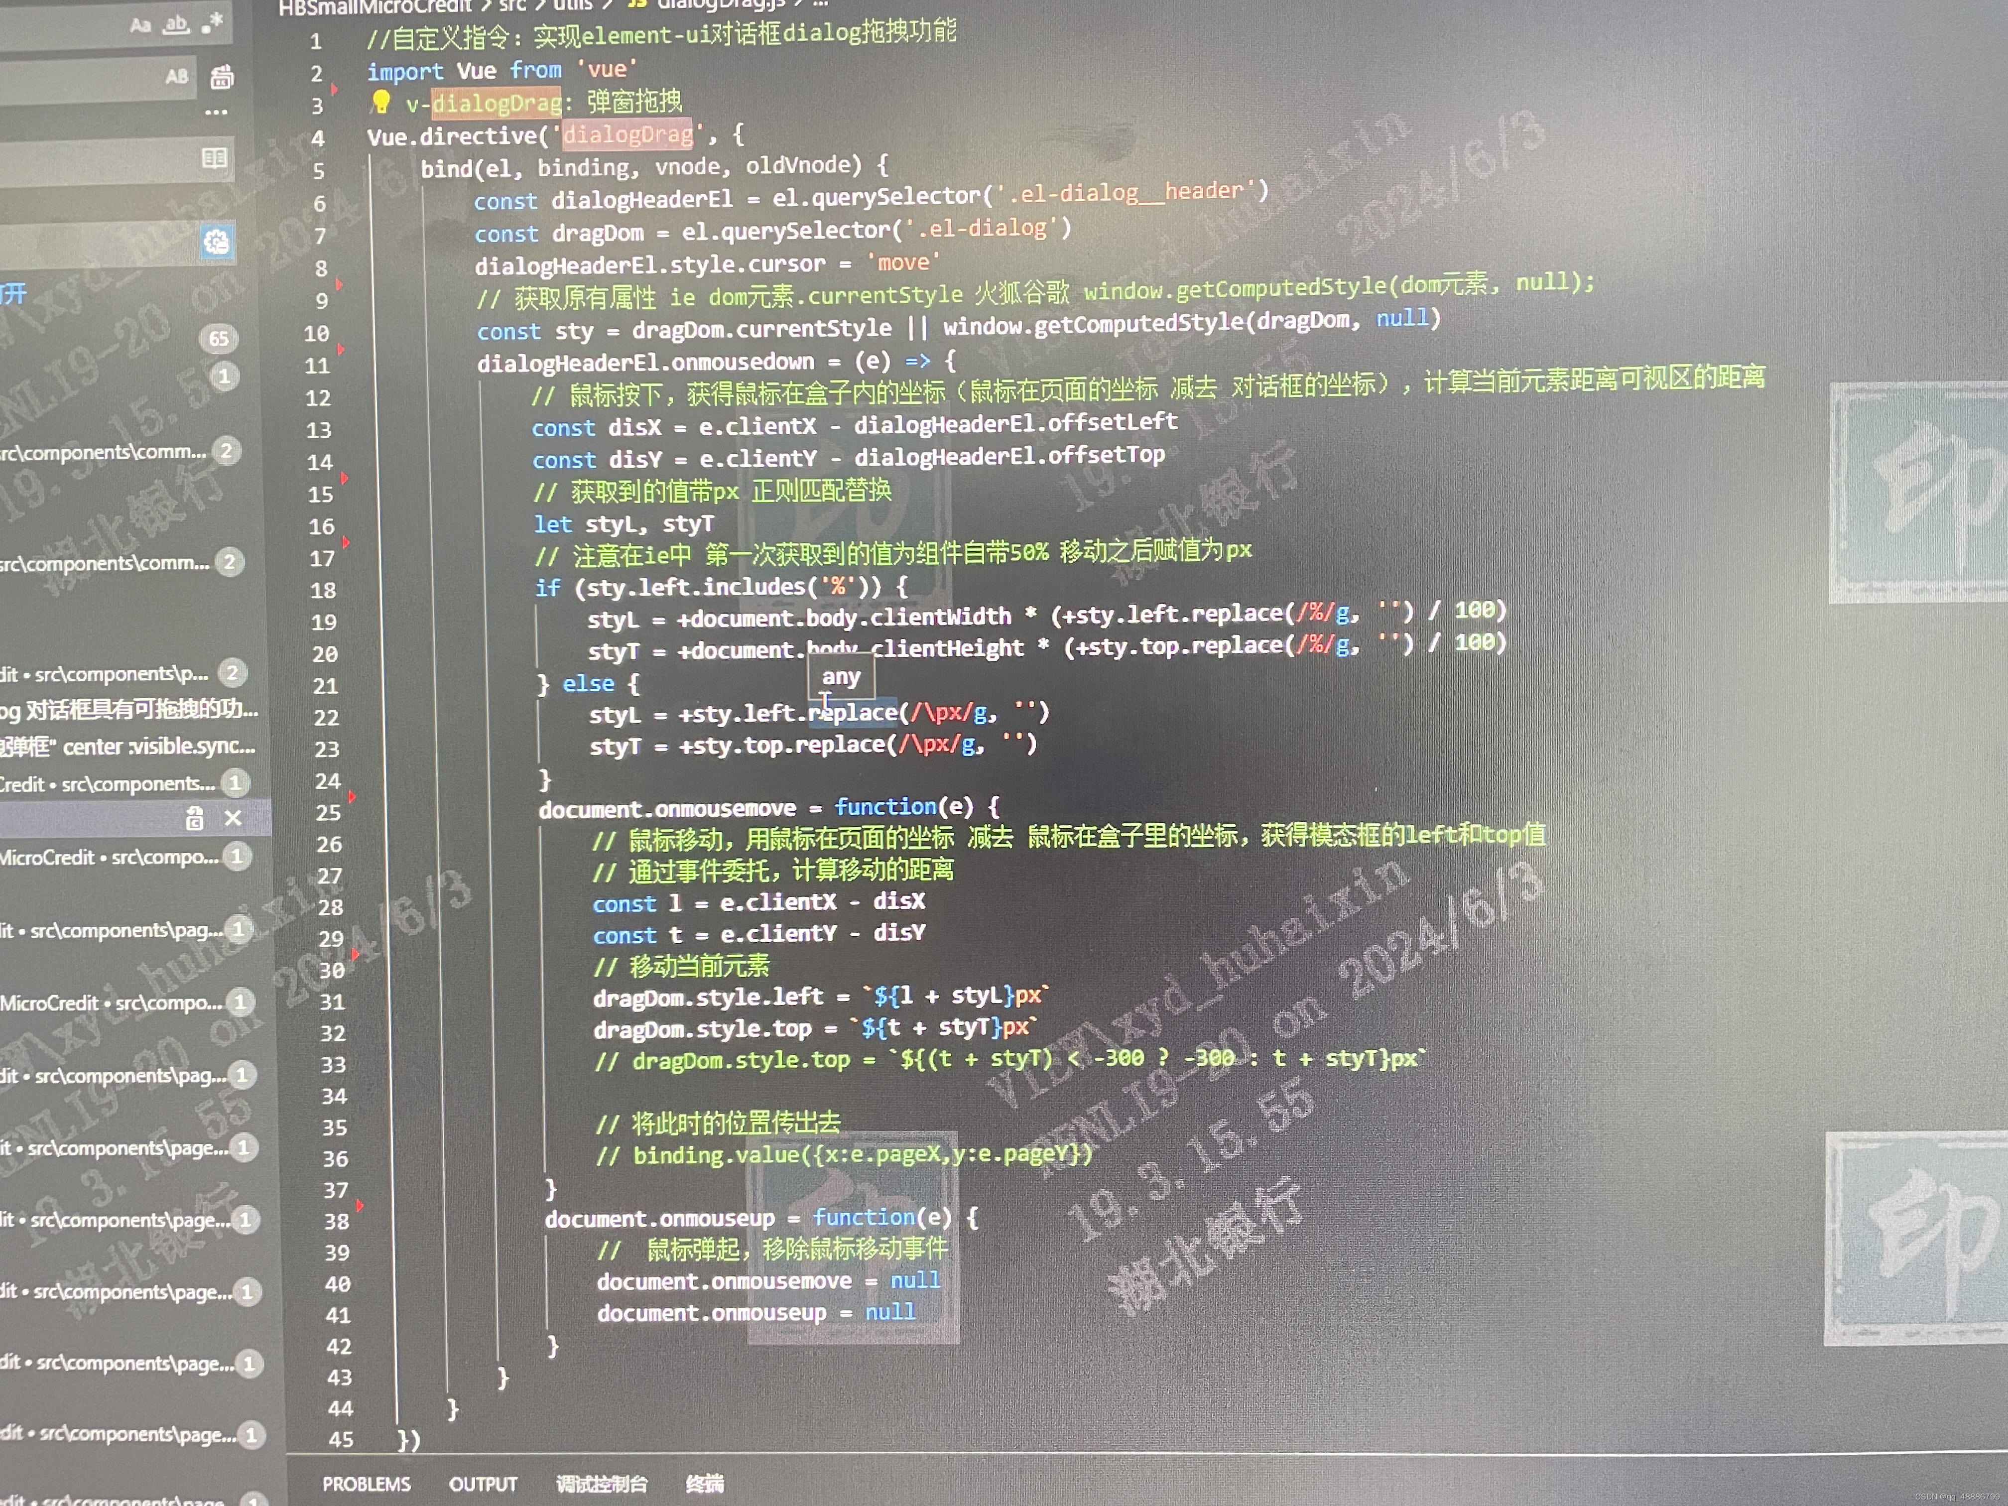Dismiss the highlighted search result row
Screen dimensions: 2008x1506
(233, 818)
